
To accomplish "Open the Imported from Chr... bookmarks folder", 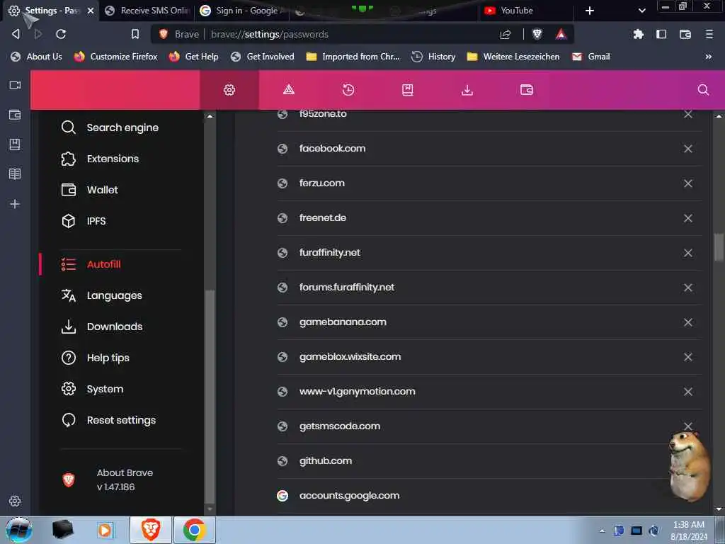I will click(353, 57).
